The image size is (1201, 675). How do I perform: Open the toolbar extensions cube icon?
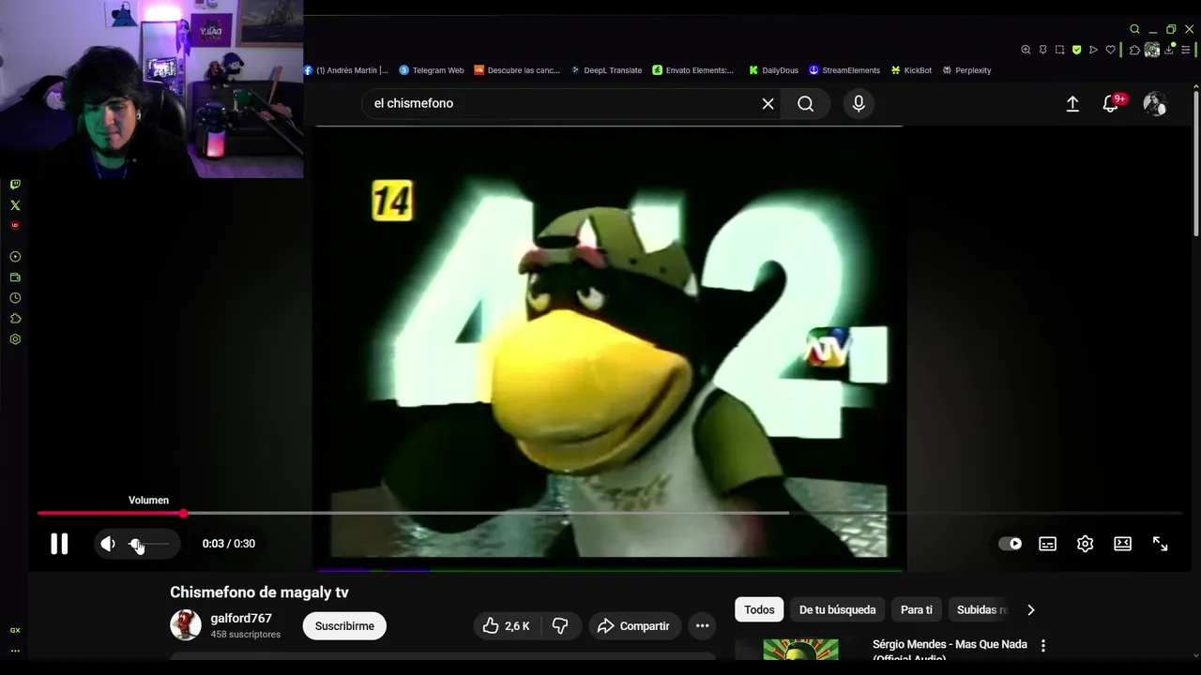(x=1134, y=50)
